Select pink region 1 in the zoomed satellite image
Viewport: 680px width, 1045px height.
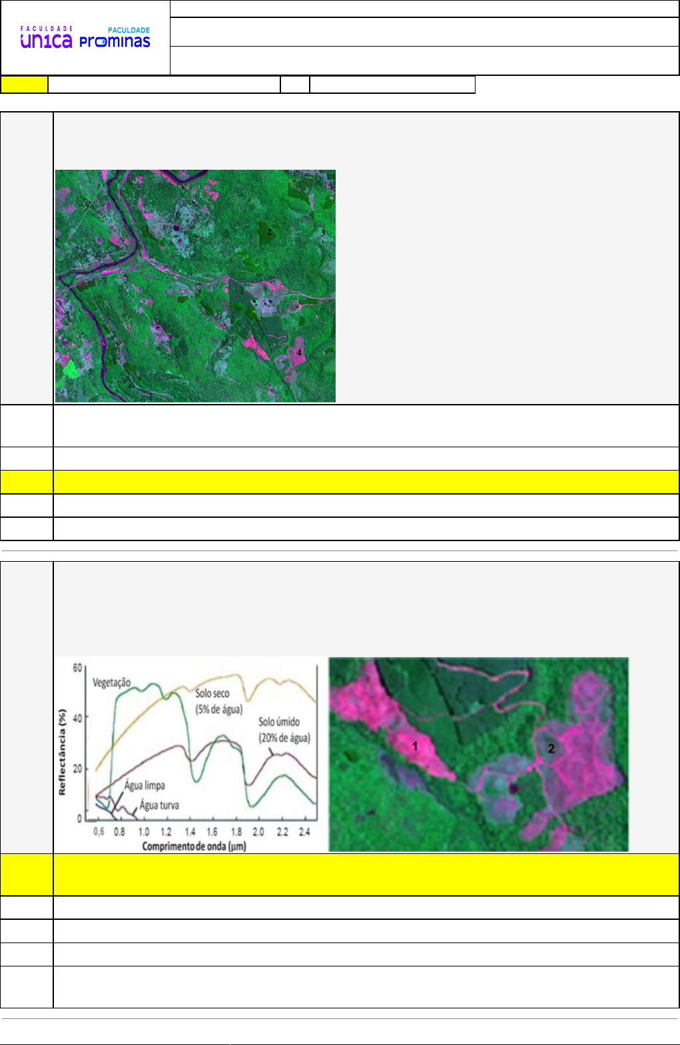[x=415, y=746]
